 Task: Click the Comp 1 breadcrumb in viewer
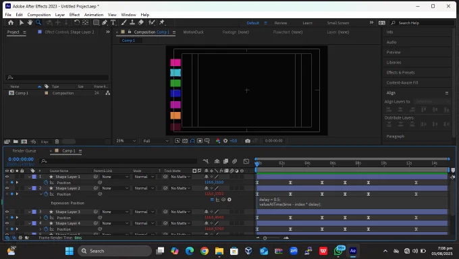coord(128,40)
